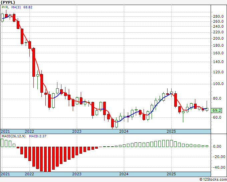Click the 2022 label on price chart axis
Viewport: 227px width, 182px height.
click(x=29, y=131)
